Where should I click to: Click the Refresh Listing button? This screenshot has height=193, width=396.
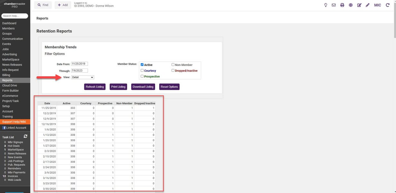pyautogui.click(x=95, y=87)
